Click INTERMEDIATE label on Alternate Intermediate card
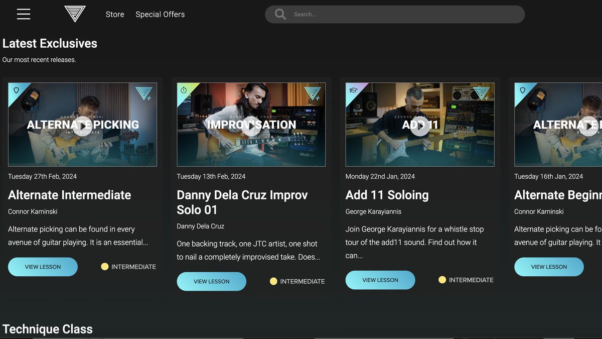The height and width of the screenshot is (339, 602). tap(133, 267)
